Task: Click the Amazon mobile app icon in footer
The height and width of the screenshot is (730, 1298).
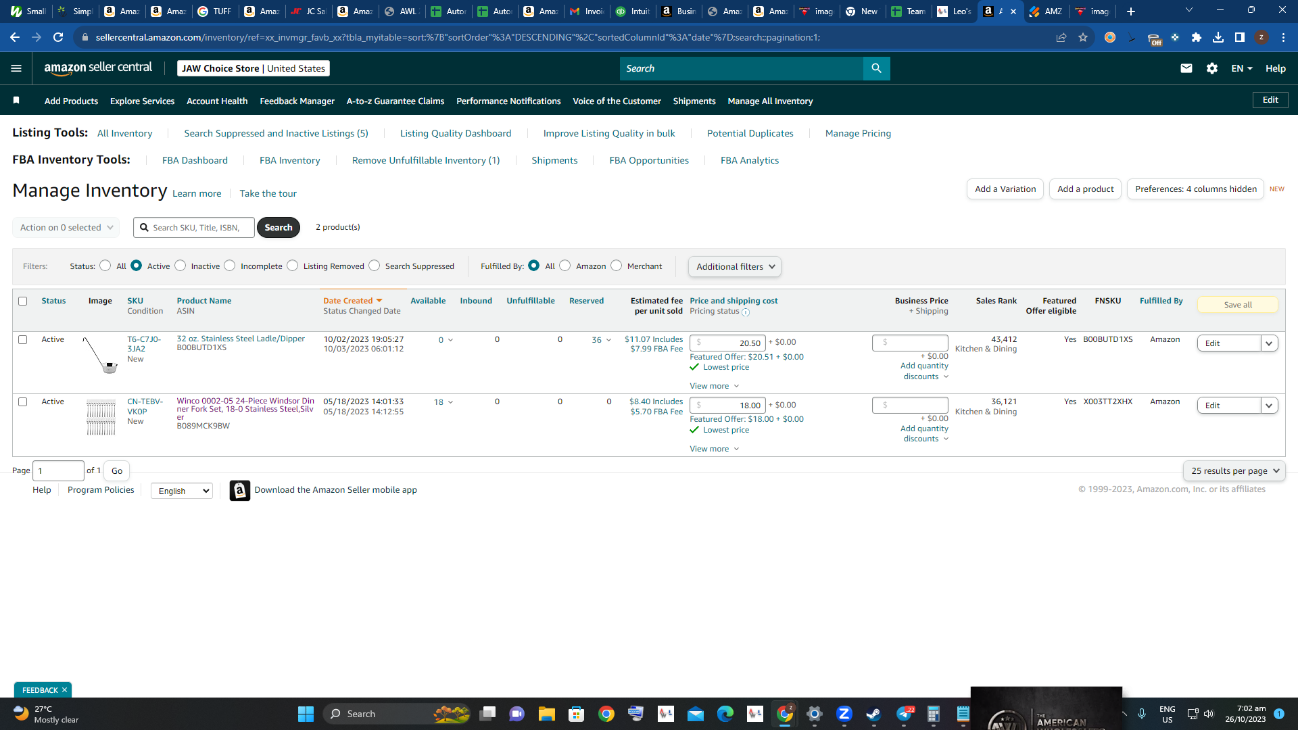Action: click(240, 491)
